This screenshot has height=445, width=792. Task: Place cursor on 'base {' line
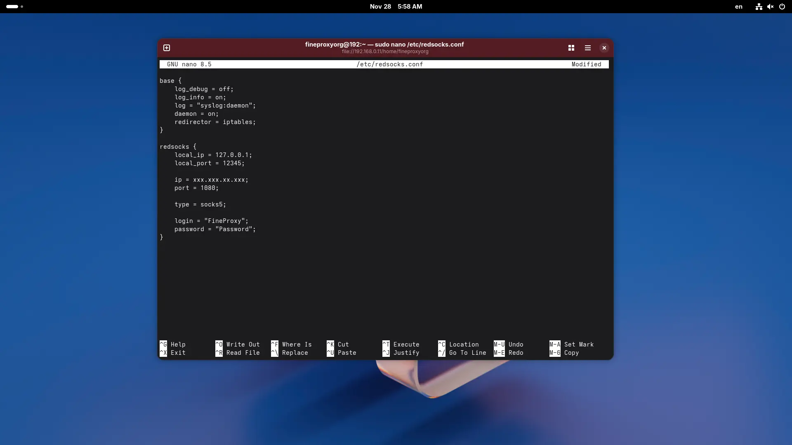click(171, 81)
